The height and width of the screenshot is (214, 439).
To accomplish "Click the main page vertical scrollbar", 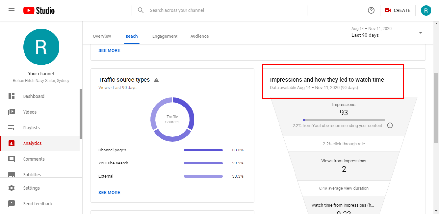I will coord(436,108).
